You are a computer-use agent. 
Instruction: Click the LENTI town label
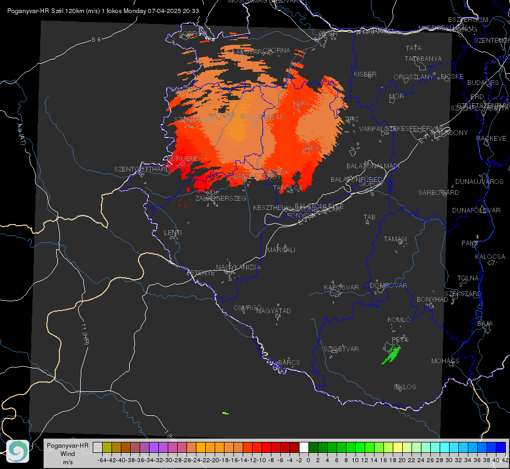click(173, 233)
